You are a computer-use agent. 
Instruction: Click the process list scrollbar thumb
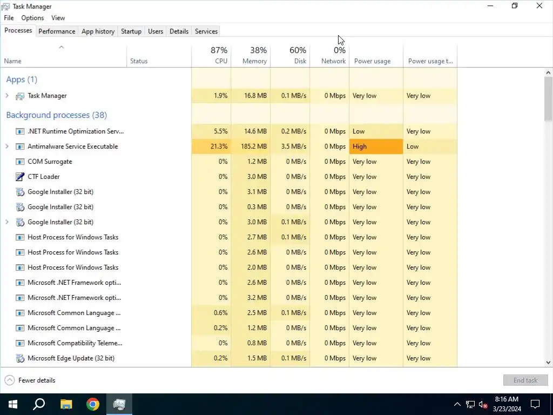pyautogui.click(x=548, y=99)
